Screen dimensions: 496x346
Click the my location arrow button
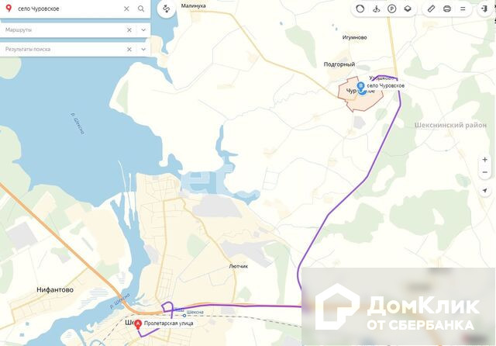point(484,191)
